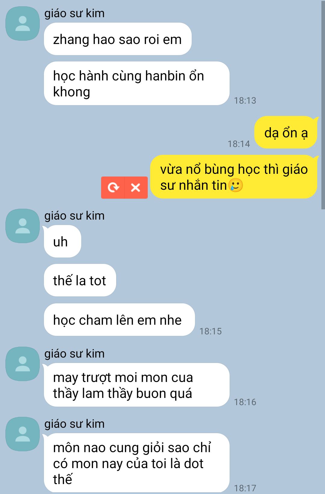Tap the 'dạ ổn ạ' sent message
The width and height of the screenshot is (325, 494).
286,132
